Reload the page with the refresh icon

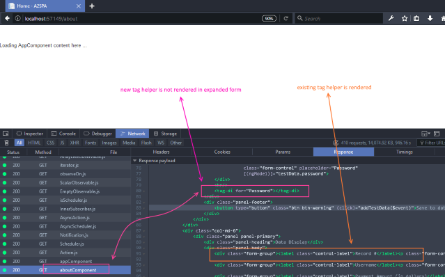(x=286, y=18)
